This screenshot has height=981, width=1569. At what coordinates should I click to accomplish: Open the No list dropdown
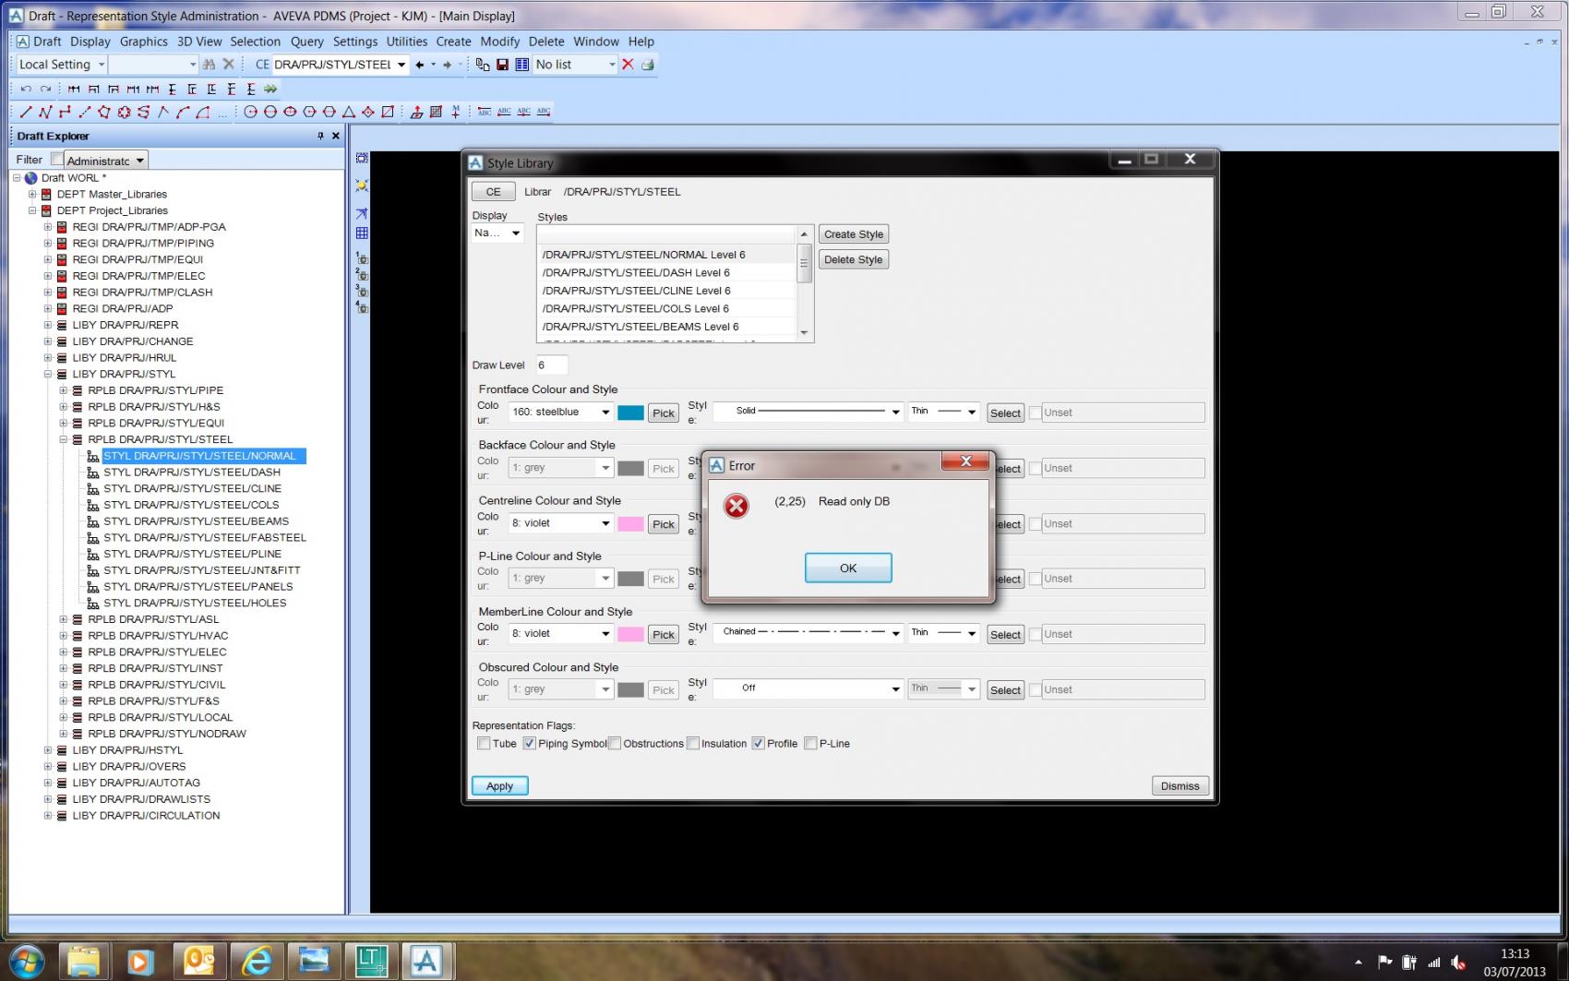point(611,65)
